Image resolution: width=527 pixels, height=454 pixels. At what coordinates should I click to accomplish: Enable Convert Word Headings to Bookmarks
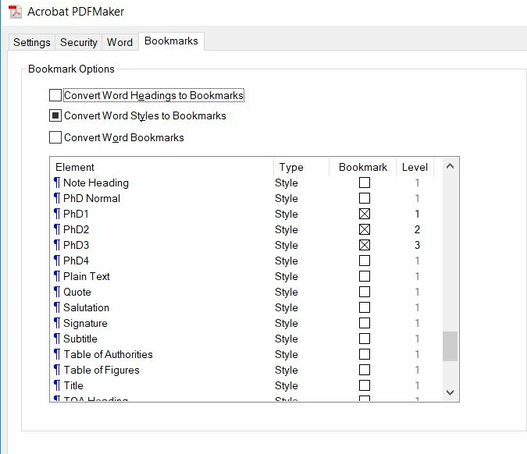pyautogui.click(x=55, y=95)
